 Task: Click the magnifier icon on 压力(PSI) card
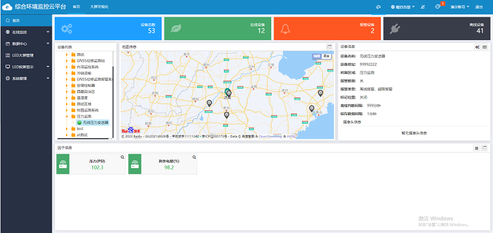click(122, 157)
